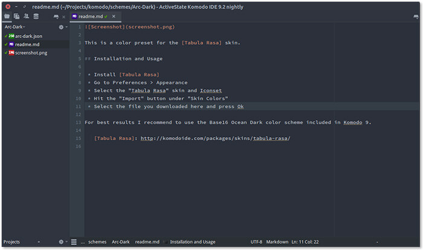Click the sidebar pane layout icon
This screenshot has width=423, height=250.
point(56,17)
